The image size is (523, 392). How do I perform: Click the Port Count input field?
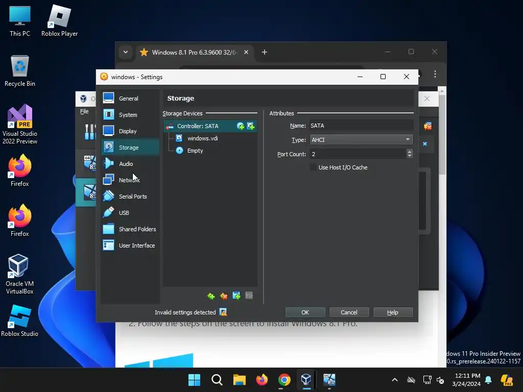point(358,154)
